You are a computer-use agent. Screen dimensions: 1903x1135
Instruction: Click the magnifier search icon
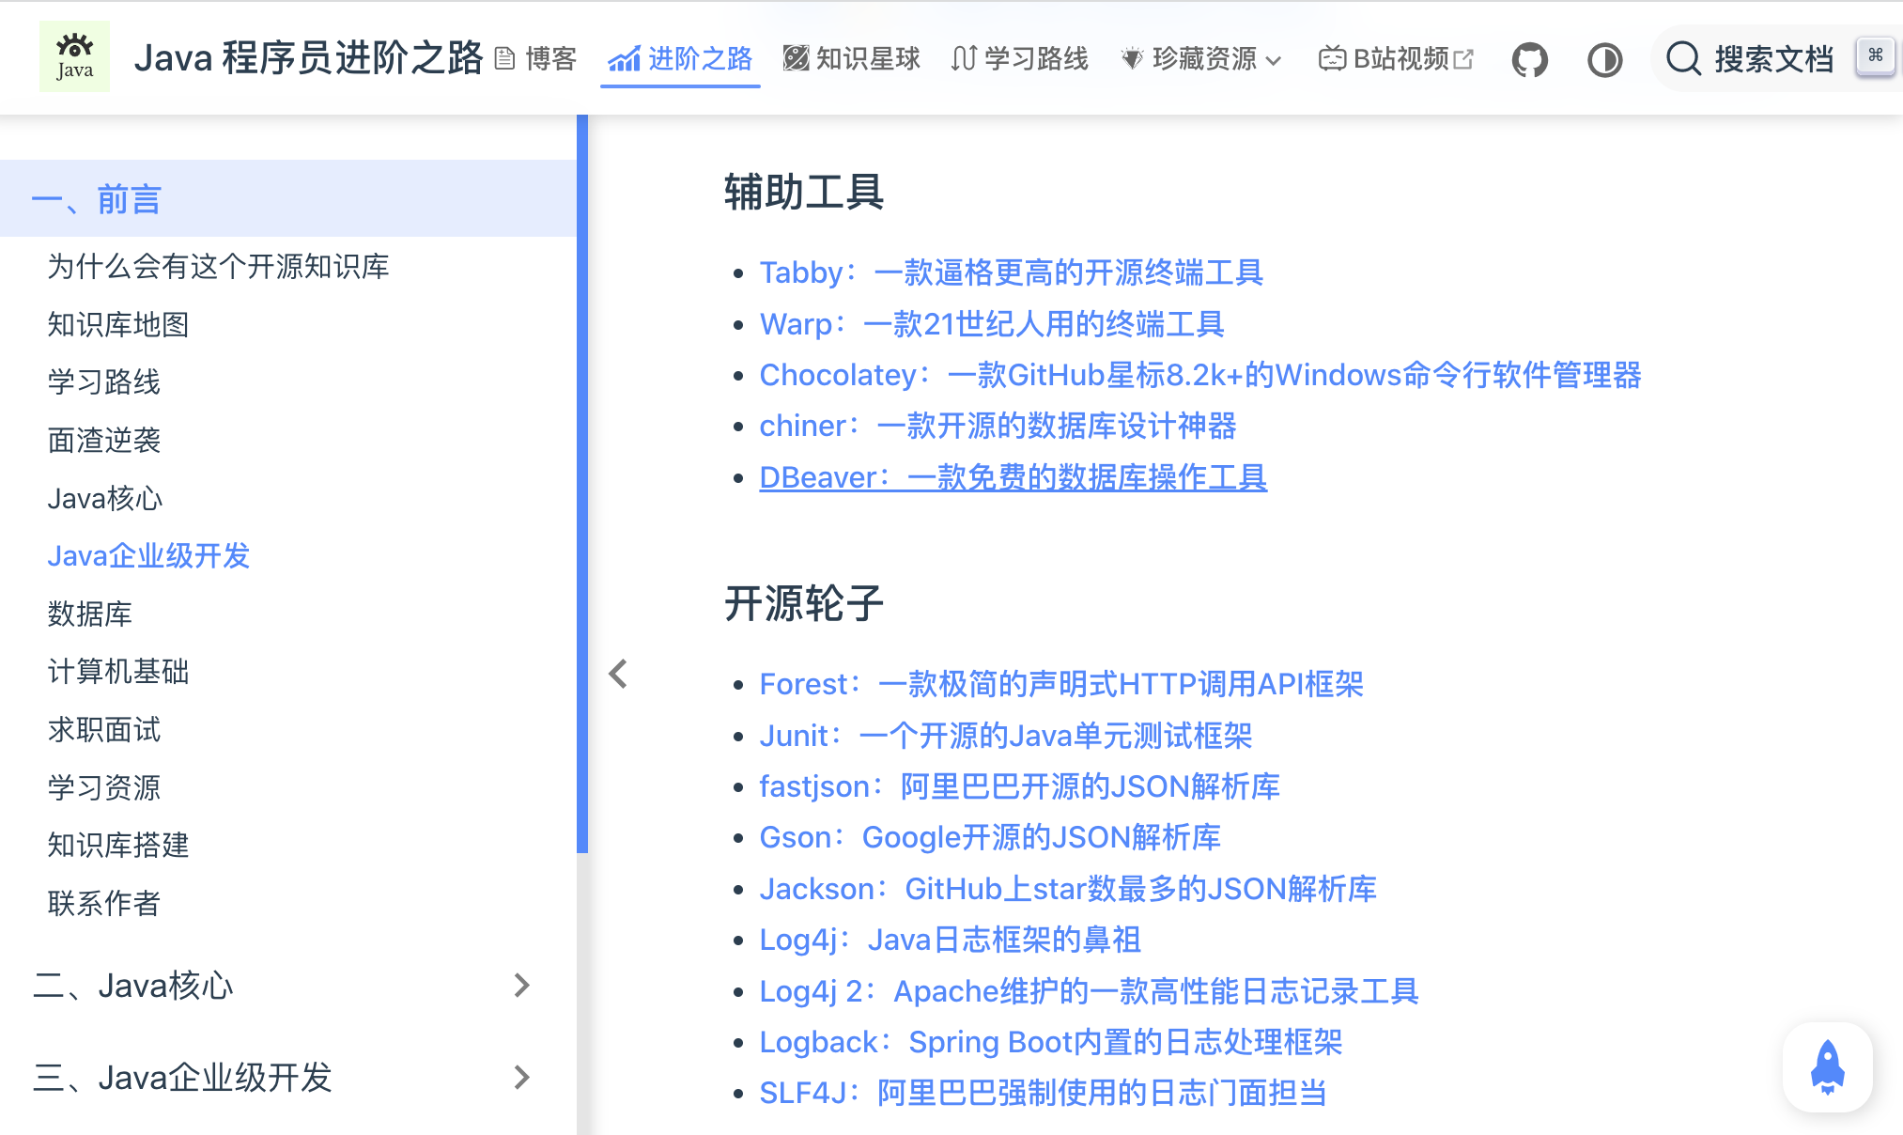click(x=1683, y=59)
